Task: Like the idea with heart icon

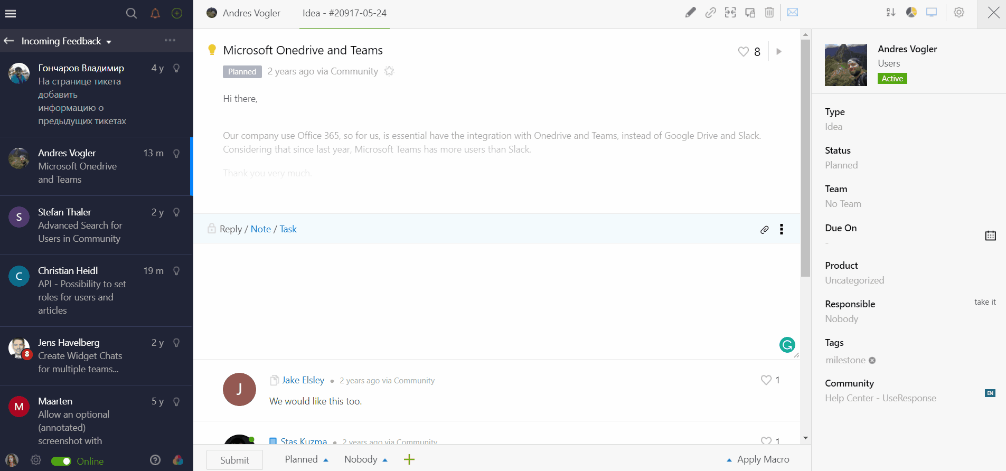Action: click(743, 52)
